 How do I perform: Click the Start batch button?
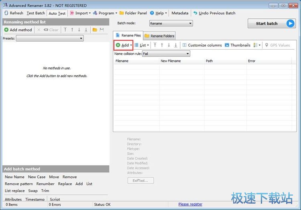pos(271,23)
